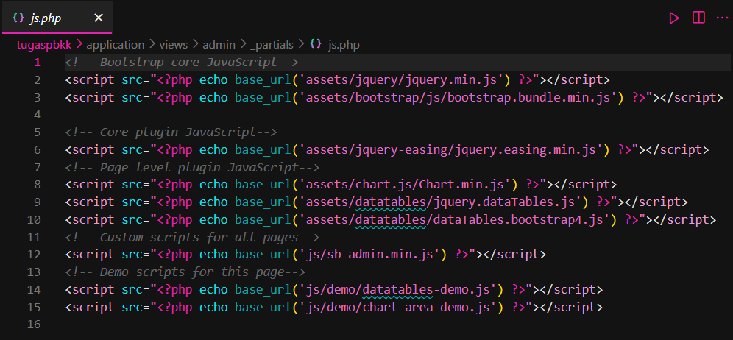Close the js.php tab
The image size is (733, 340).
pos(98,18)
